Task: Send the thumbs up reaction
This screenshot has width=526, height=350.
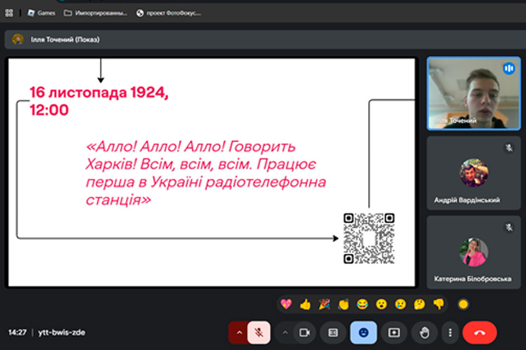Action: coord(305,304)
